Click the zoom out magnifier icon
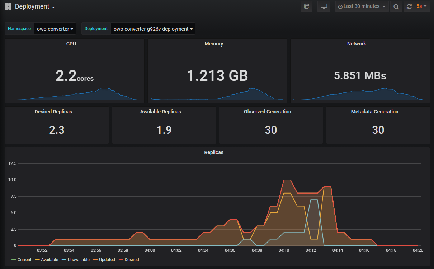 [x=396, y=6]
